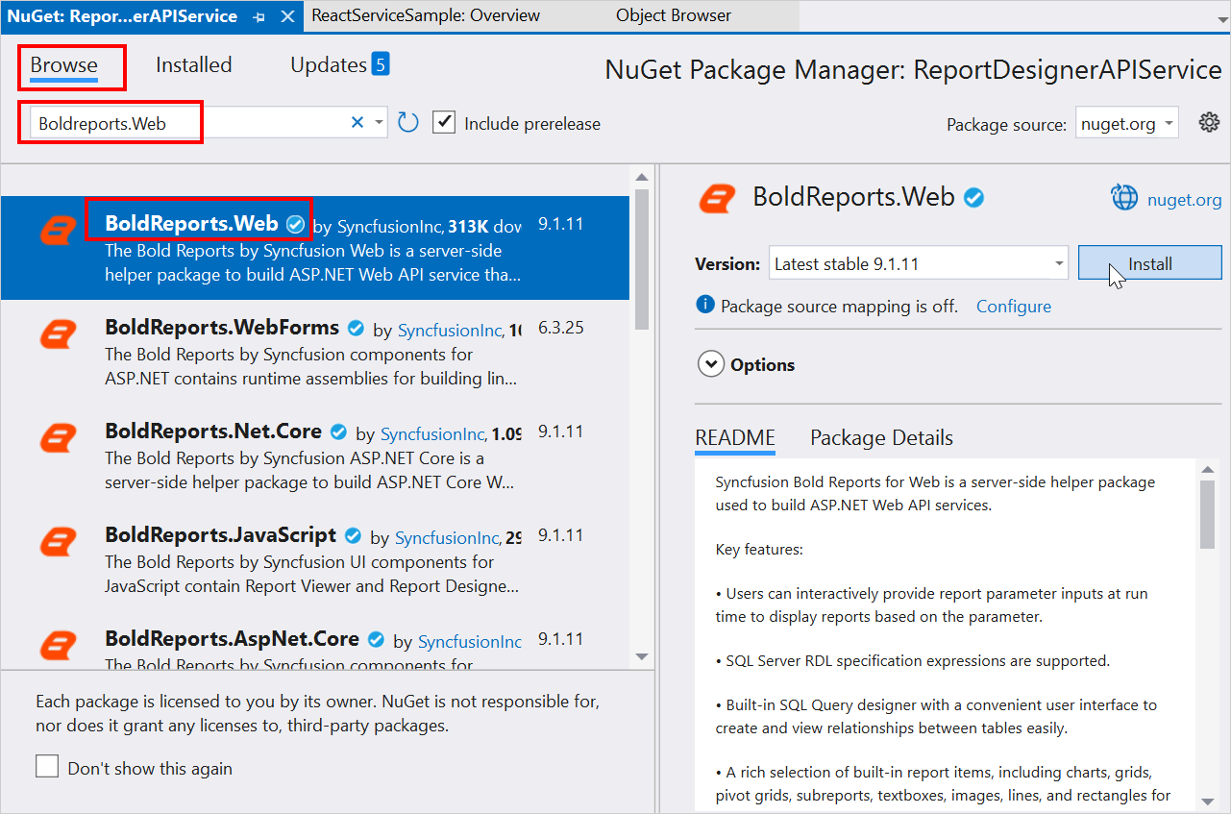Open SyncfusionInc link for BoldReports.Net.Core
Viewport: 1231px width, 814px height.
[x=432, y=433]
